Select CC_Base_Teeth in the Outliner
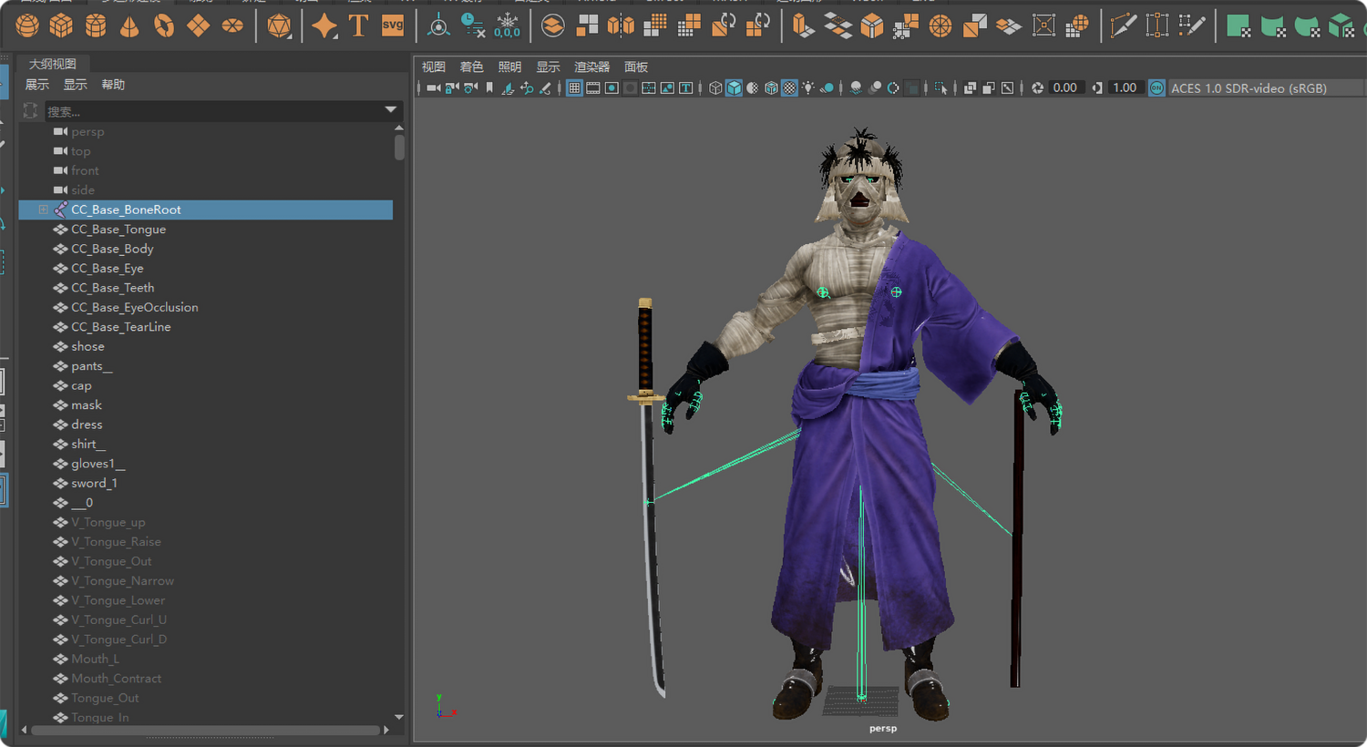Screen dimensions: 1367x747 pyautogui.click(x=113, y=288)
